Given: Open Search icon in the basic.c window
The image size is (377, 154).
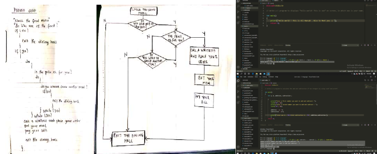Looking at the screenshot, I should click(238, 6).
